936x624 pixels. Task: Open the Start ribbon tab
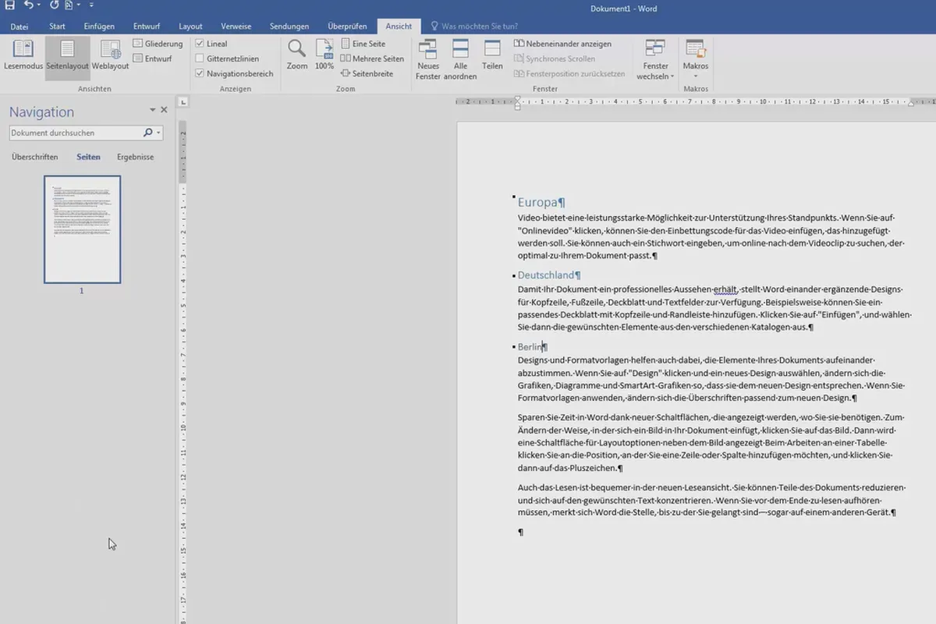click(57, 26)
